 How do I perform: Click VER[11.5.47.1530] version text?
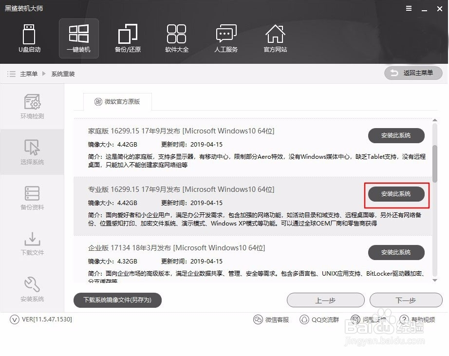click(x=47, y=319)
